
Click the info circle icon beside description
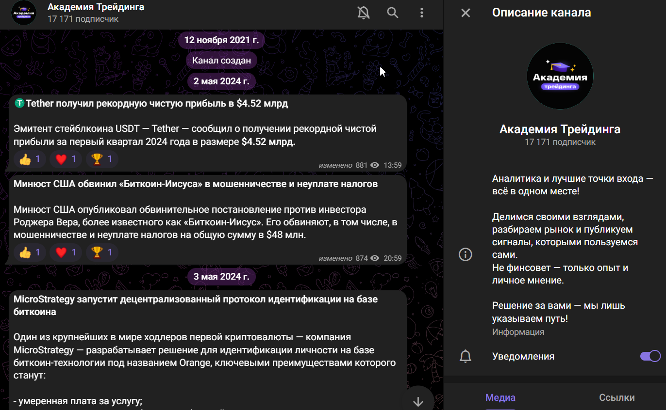tap(466, 254)
